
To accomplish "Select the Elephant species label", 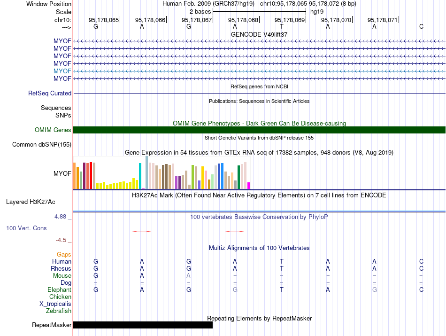I will (x=59, y=289).
